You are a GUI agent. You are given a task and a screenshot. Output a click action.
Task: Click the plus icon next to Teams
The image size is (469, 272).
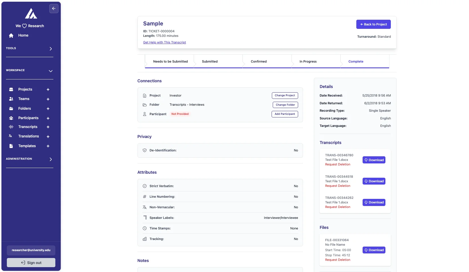48,99
